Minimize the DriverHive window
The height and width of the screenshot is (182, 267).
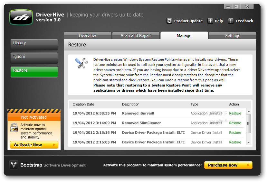pyautogui.click(x=228, y=7)
